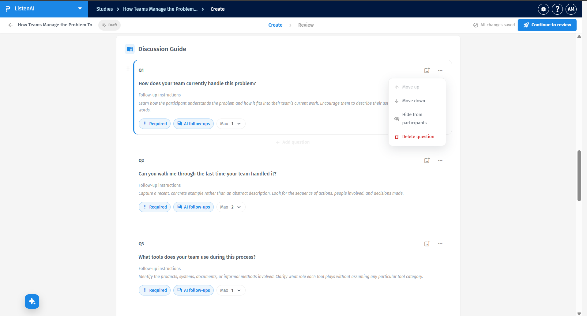
Task: Close Q1 options via the ellipsis icon
Action: pos(440,70)
